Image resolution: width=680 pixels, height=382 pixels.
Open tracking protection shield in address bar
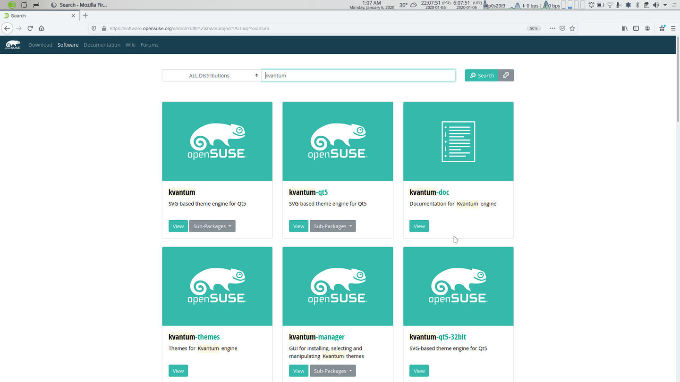pyautogui.click(x=93, y=28)
